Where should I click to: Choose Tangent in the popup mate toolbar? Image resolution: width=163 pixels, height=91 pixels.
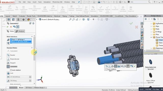[x=113, y=66]
